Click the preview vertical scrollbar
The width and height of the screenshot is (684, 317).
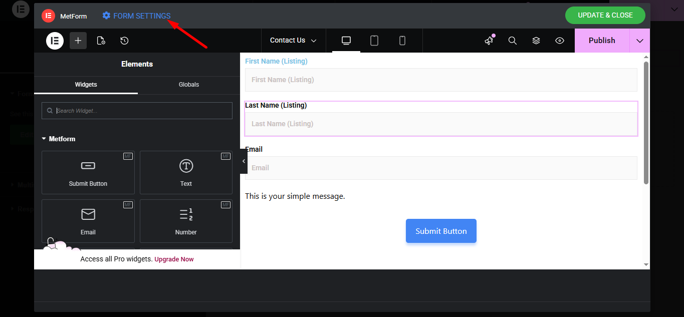[x=646, y=123]
